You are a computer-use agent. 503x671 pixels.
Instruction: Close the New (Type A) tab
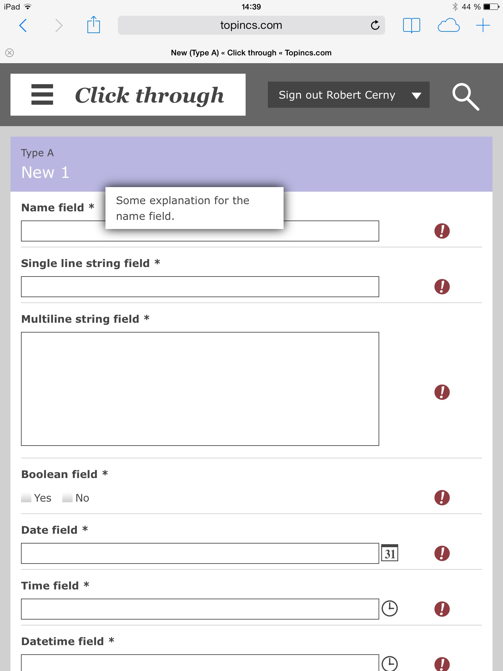pyautogui.click(x=9, y=53)
